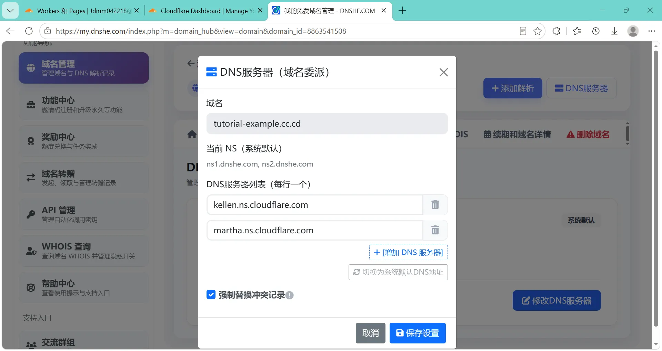Viewport: 662px width, 351px height.
Task: Delete the martha.ns.cloudflare.com nameserver row
Action: (435, 230)
